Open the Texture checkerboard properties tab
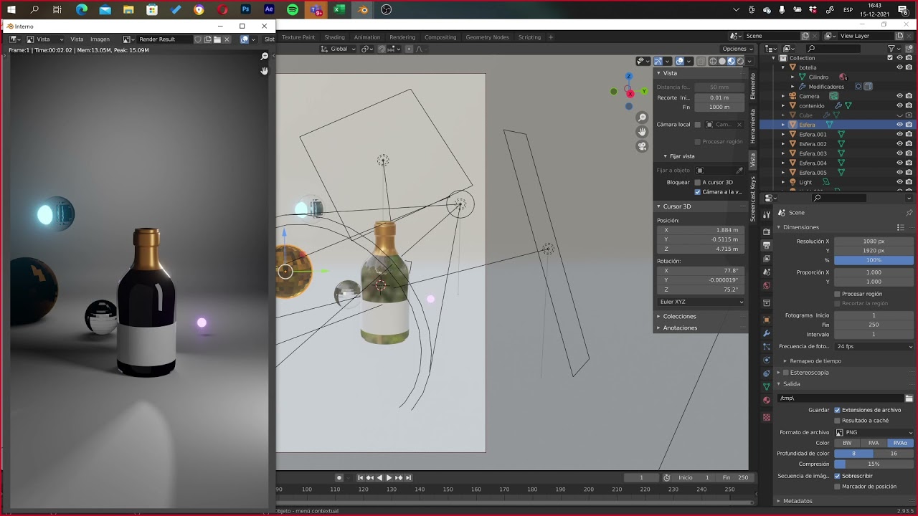Screen dimensions: 918x516 tap(767, 417)
